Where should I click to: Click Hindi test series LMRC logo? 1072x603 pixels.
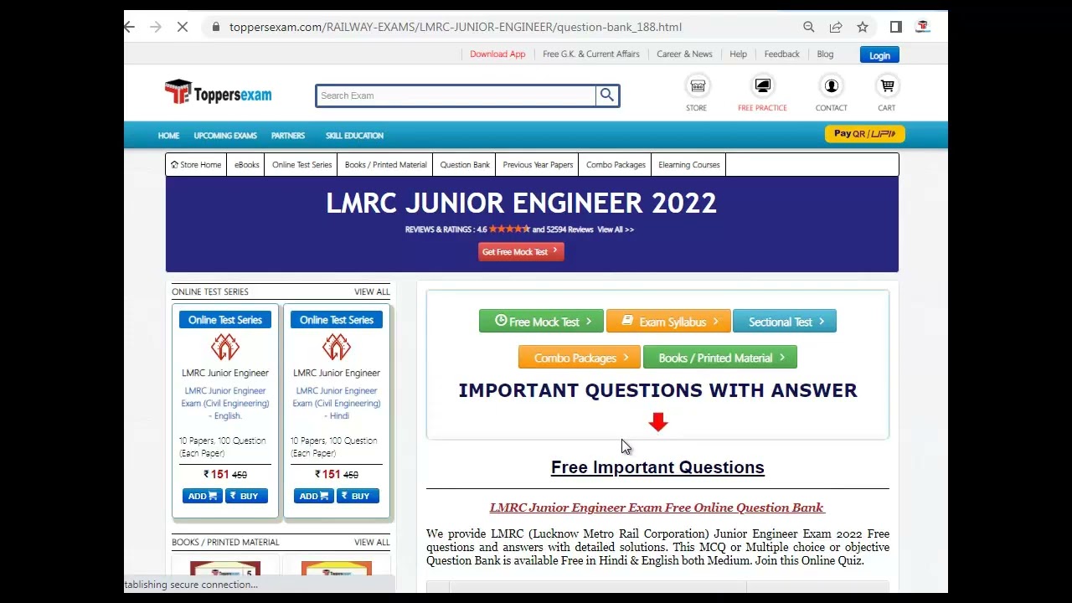tap(337, 347)
